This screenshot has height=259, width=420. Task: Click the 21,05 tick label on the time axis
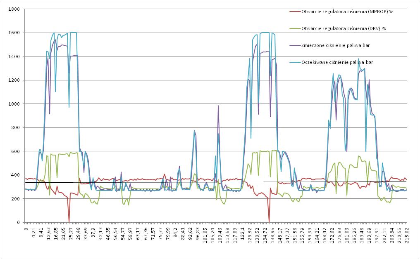(64, 233)
